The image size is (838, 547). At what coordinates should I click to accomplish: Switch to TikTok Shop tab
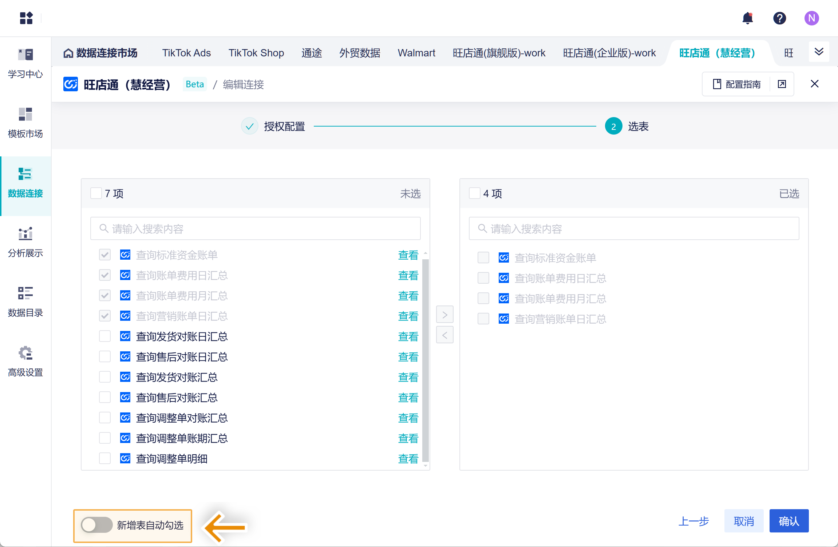(256, 53)
